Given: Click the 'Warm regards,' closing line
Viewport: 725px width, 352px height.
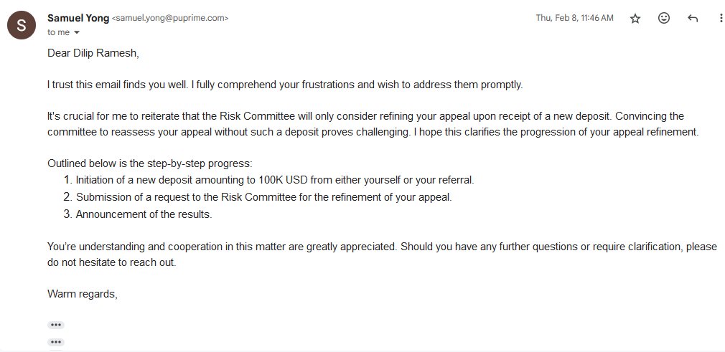Looking at the screenshot, I should click(x=83, y=294).
